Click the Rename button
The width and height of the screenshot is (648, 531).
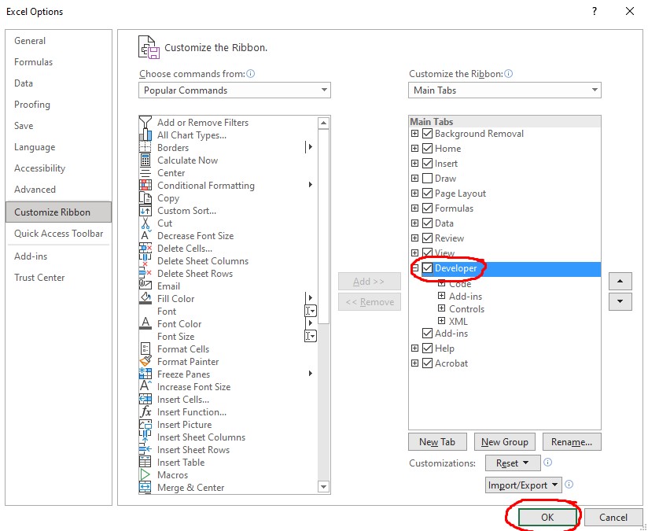point(572,442)
